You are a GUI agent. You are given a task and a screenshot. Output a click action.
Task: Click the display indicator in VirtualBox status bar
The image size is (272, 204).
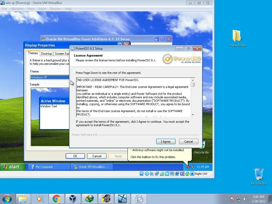[172, 174]
